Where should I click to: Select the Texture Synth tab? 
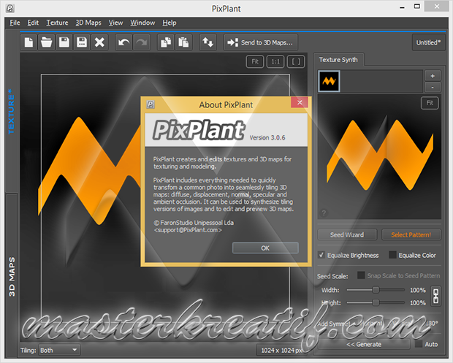[x=338, y=60]
